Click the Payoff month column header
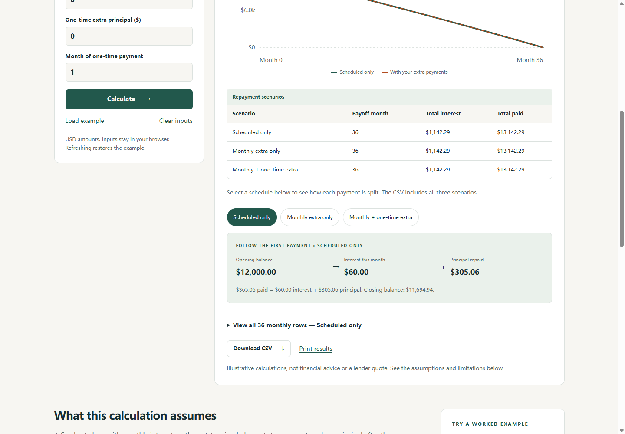The height and width of the screenshot is (434, 625). (x=370, y=114)
